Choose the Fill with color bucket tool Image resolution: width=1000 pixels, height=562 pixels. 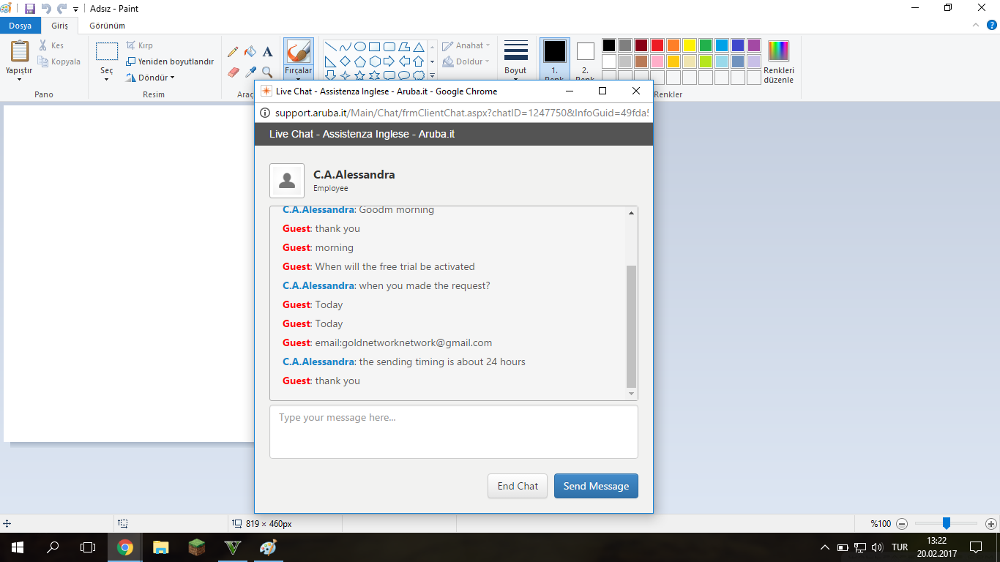point(250,52)
